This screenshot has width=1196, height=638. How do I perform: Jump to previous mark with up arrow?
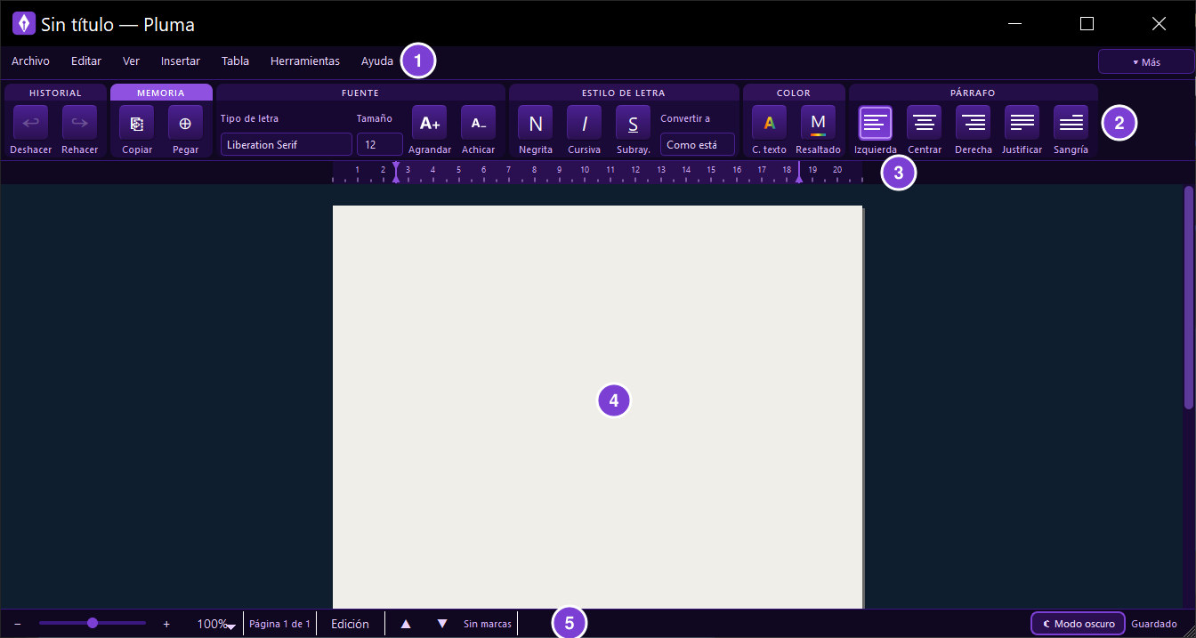coord(406,624)
